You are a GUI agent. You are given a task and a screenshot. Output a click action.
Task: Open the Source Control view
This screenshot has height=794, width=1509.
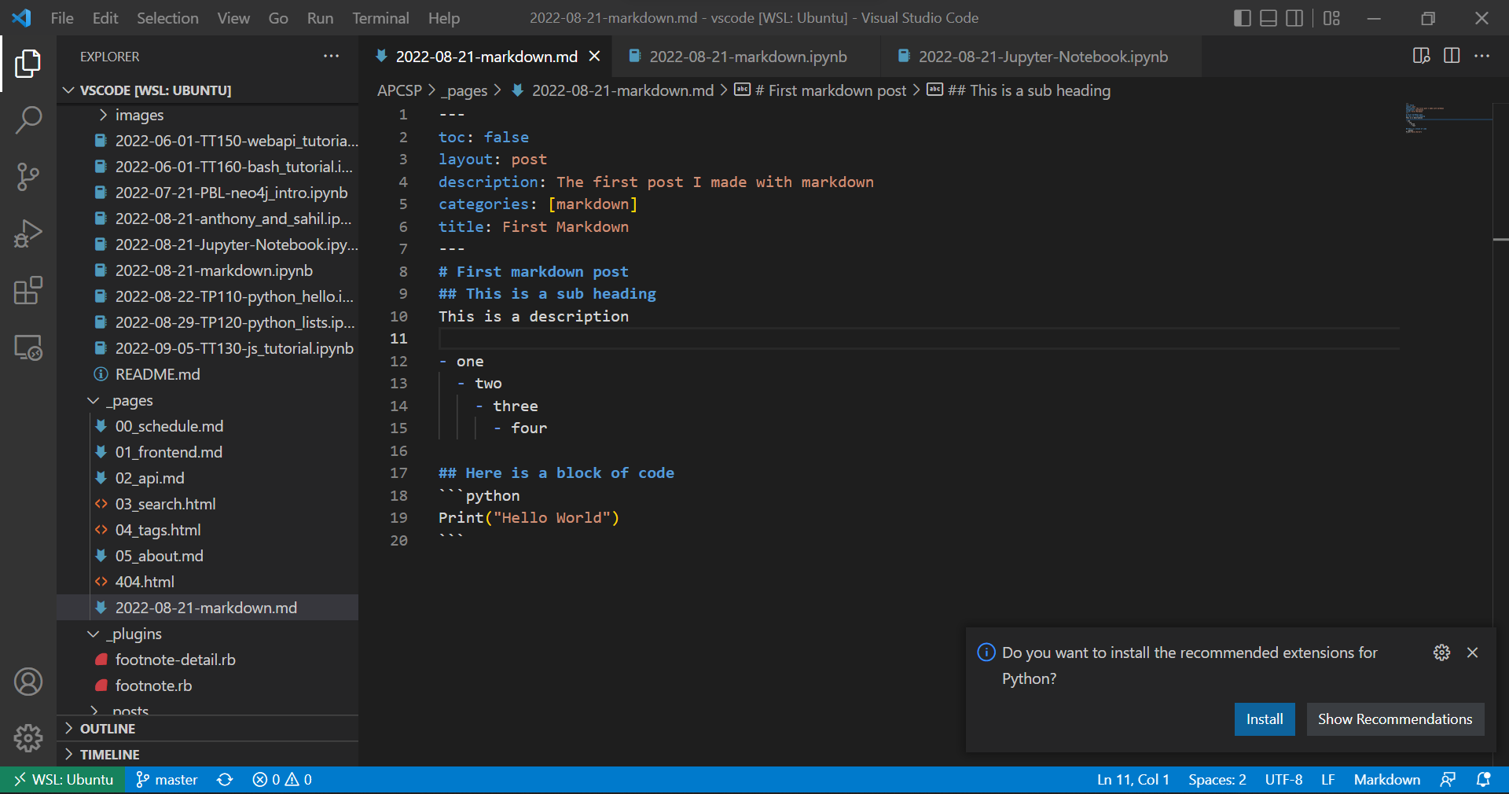tap(28, 177)
